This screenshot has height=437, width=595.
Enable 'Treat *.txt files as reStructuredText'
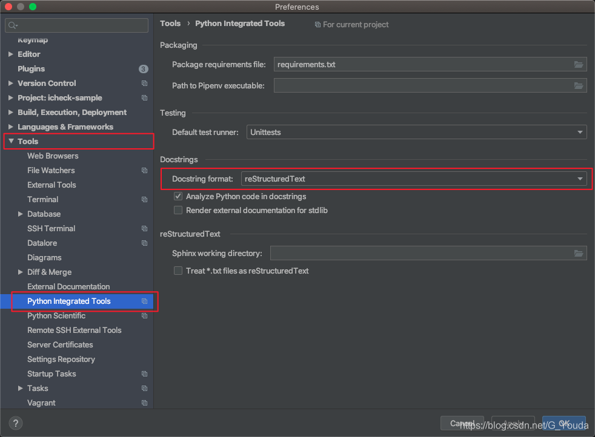[x=178, y=271]
